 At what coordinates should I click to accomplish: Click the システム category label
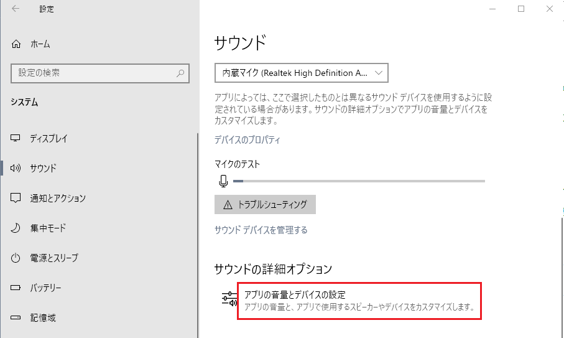click(24, 102)
